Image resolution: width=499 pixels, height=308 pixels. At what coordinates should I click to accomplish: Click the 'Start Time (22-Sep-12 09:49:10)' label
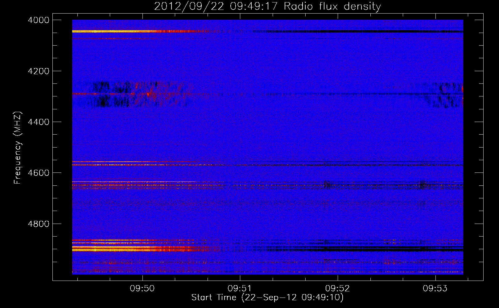pyautogui.click(x=267, y=298)
